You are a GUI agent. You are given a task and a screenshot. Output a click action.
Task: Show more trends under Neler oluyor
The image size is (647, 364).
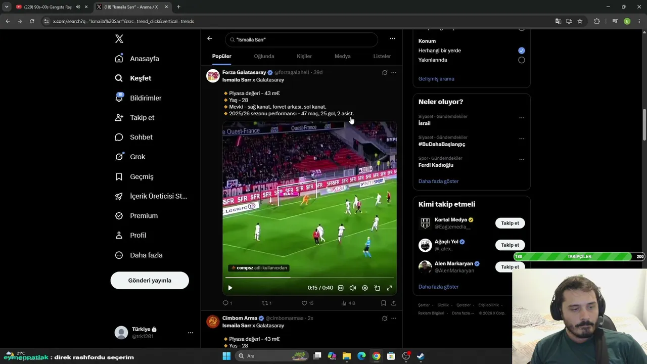tap(439, 181)
